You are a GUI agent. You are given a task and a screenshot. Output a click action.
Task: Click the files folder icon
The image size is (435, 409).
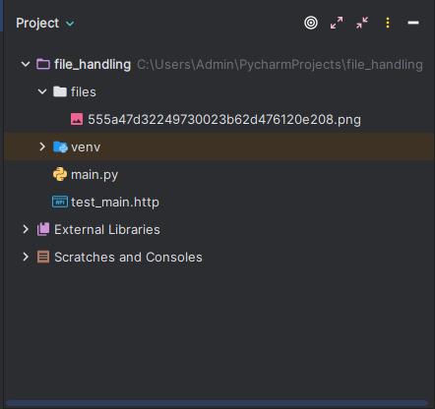(60, 91)
